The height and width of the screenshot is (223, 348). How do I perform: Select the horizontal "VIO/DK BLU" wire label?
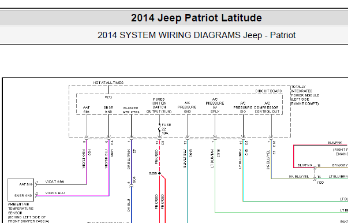point(55,193)
